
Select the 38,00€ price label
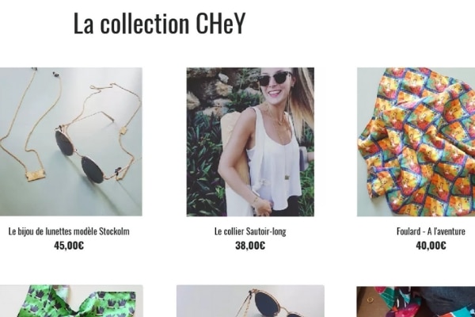[250, 245]
